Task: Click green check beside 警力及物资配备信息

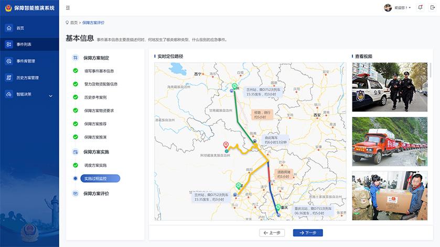Action: (x=76, y=84)
